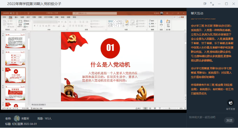Open the Insert ribbon tab
The image size is (238, 128).
point(16,17)
